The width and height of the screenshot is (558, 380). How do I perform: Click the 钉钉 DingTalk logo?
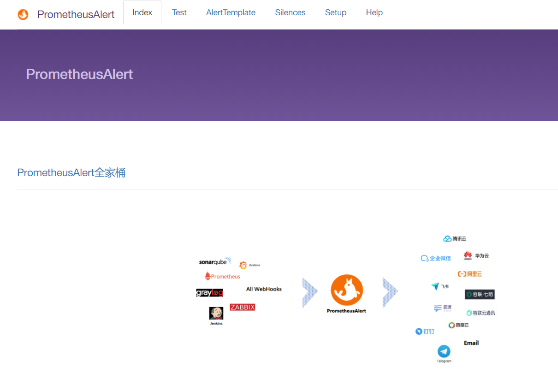[425, 332]
